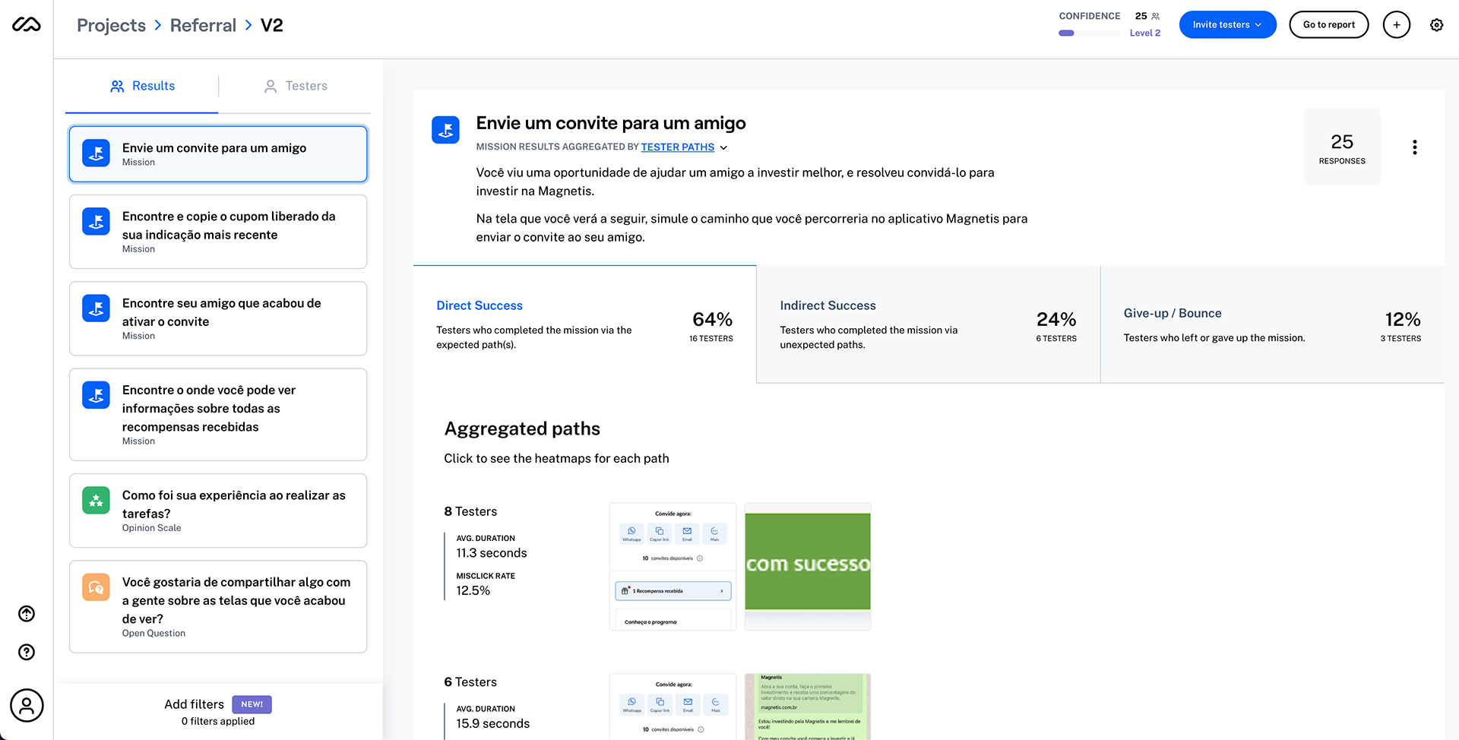The width and height of the screenshot is (1459, 740).
Task: Click Add filters
Action: point(194,704)
